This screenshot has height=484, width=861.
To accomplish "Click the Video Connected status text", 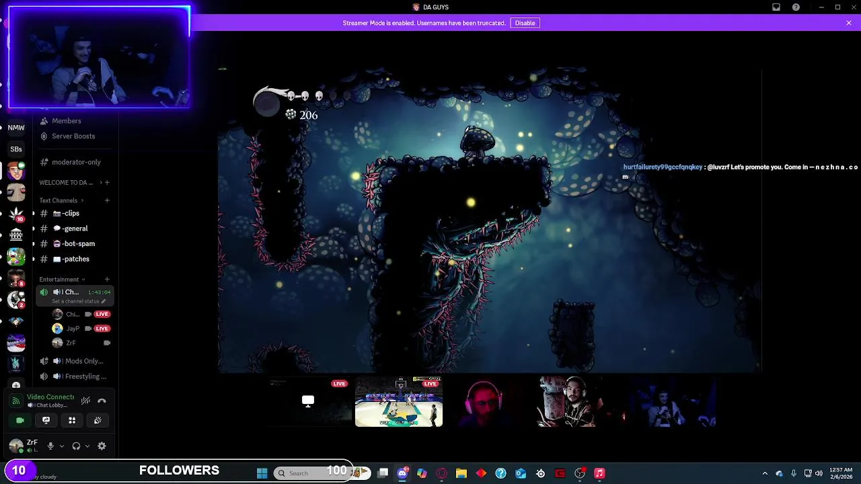I will 50,397.
